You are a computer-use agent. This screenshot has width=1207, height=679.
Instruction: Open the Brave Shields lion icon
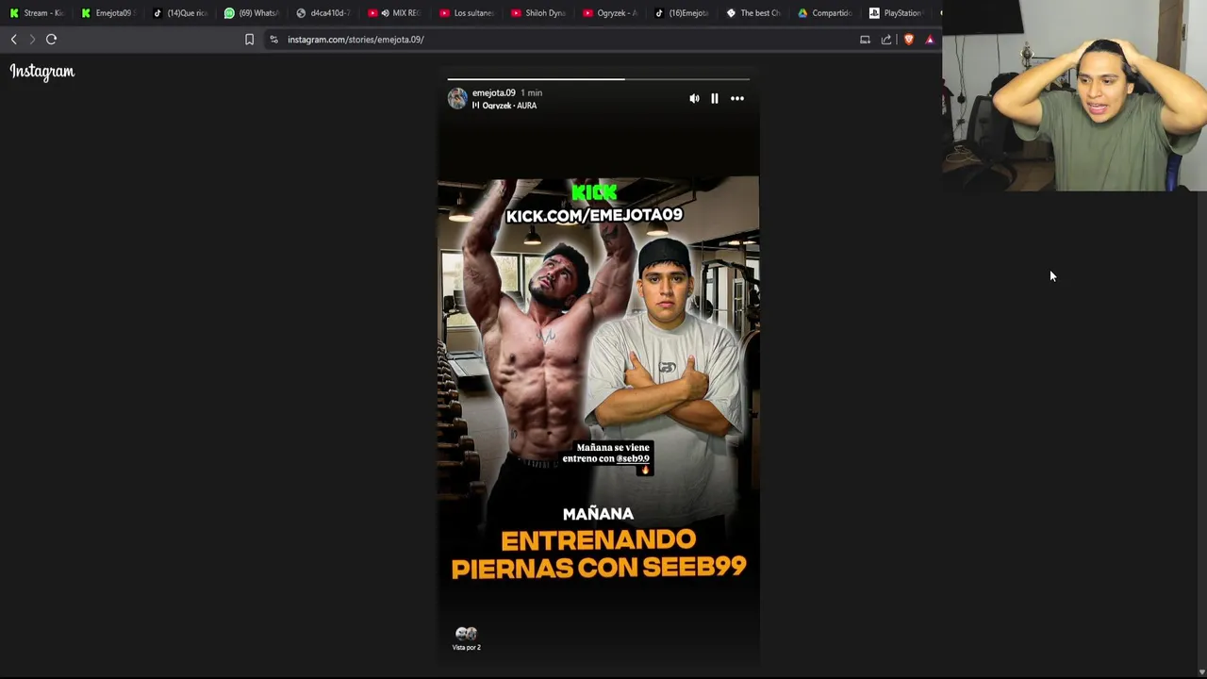(x=908, y=40)
